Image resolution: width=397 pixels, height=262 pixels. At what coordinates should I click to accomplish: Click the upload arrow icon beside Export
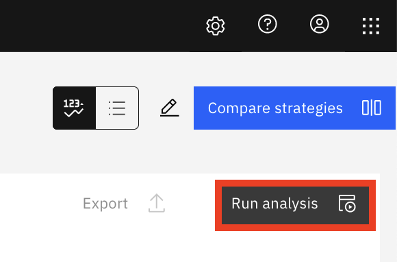(157, 203)
